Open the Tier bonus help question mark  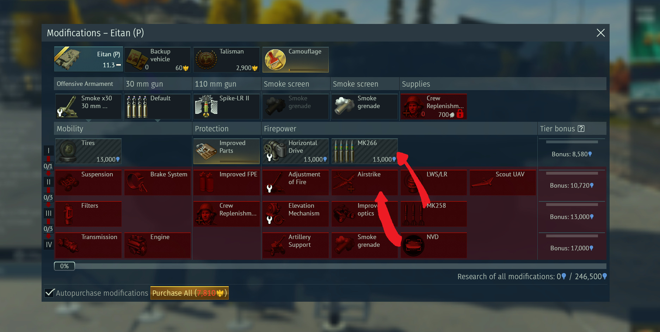(x=581, y=129)
